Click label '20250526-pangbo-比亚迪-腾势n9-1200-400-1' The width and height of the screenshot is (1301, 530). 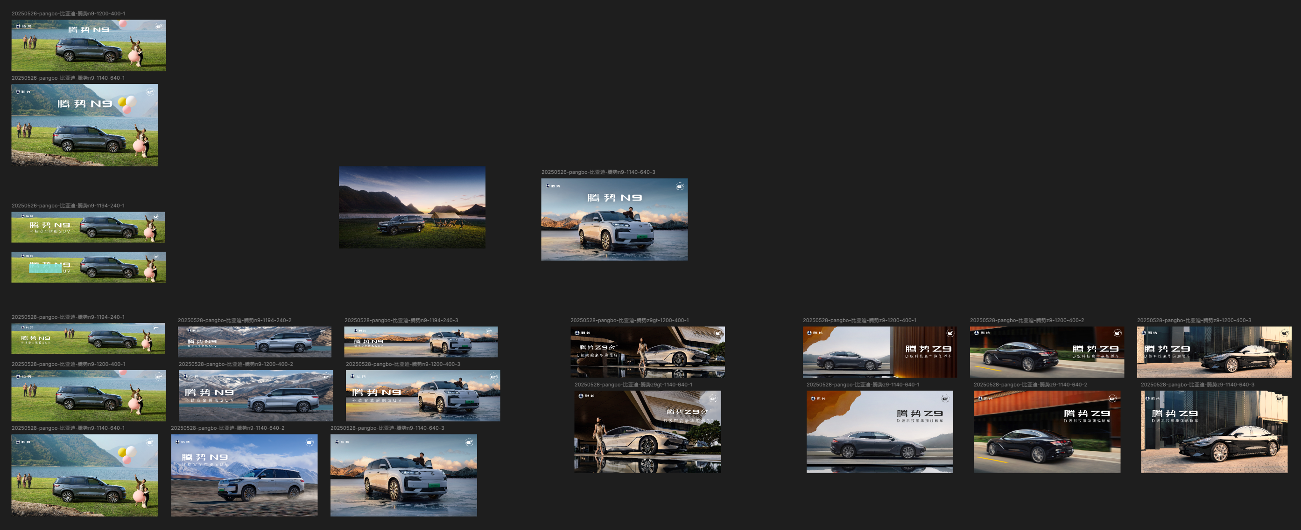pos(69,14)
